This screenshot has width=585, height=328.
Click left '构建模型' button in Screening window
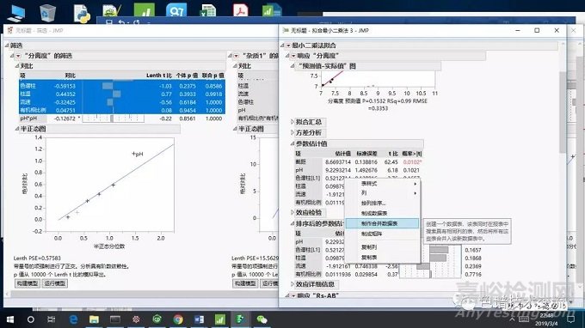27,283
